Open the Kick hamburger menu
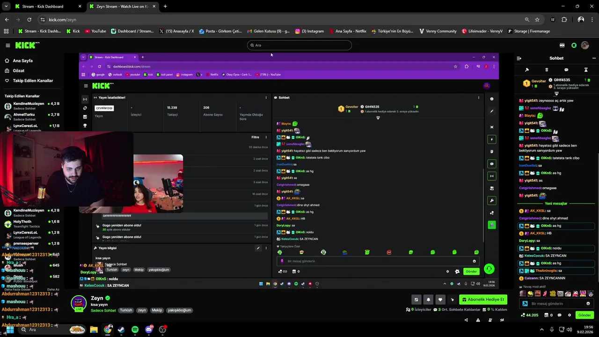 (x=8, y=45)
